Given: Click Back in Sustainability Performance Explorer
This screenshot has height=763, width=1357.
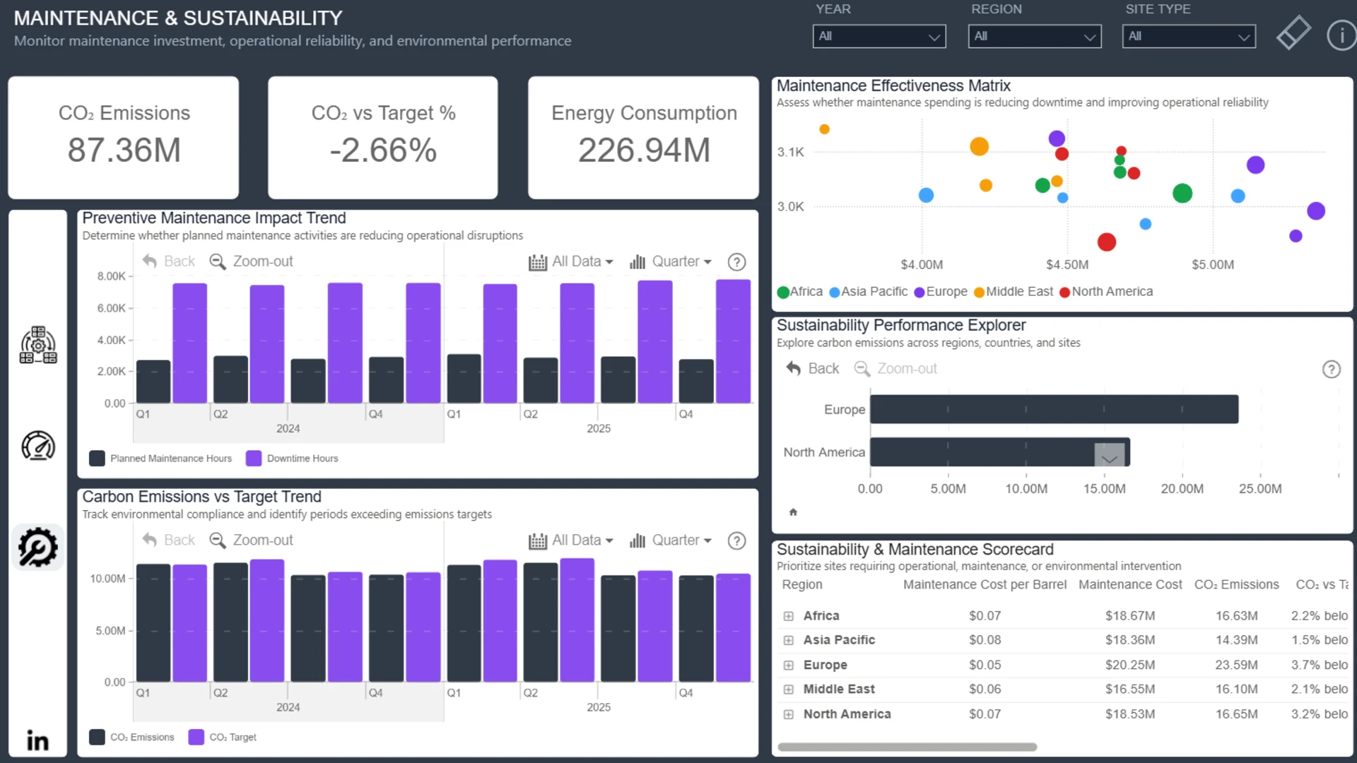Looking at the screenshot, I should pos(812,368).
